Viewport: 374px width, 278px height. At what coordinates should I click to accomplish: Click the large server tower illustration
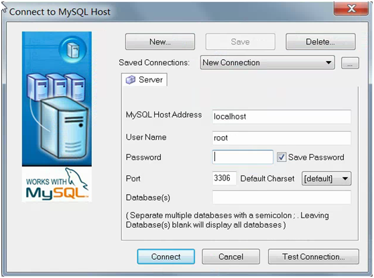click(x=64, y=128)
